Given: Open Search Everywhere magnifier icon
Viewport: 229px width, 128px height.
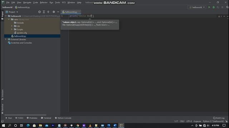Looking at the screenshot, I should pos(227,7).
